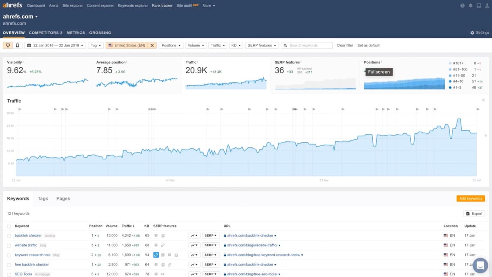
Task: Check the checkbox for the SEO Tools keyword
Action: [x=9, y=274]
